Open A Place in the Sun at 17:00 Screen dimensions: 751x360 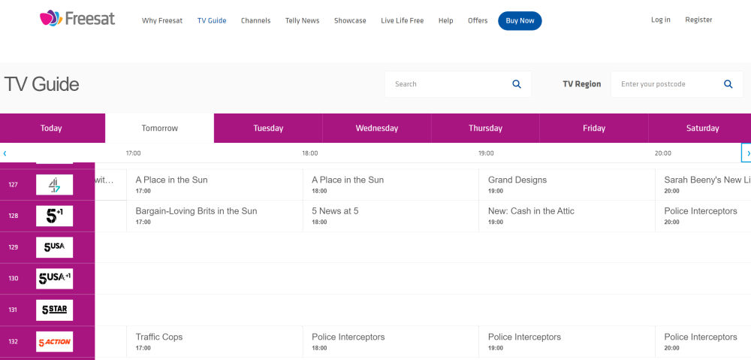pyautogui.click(x=215, y=185)
